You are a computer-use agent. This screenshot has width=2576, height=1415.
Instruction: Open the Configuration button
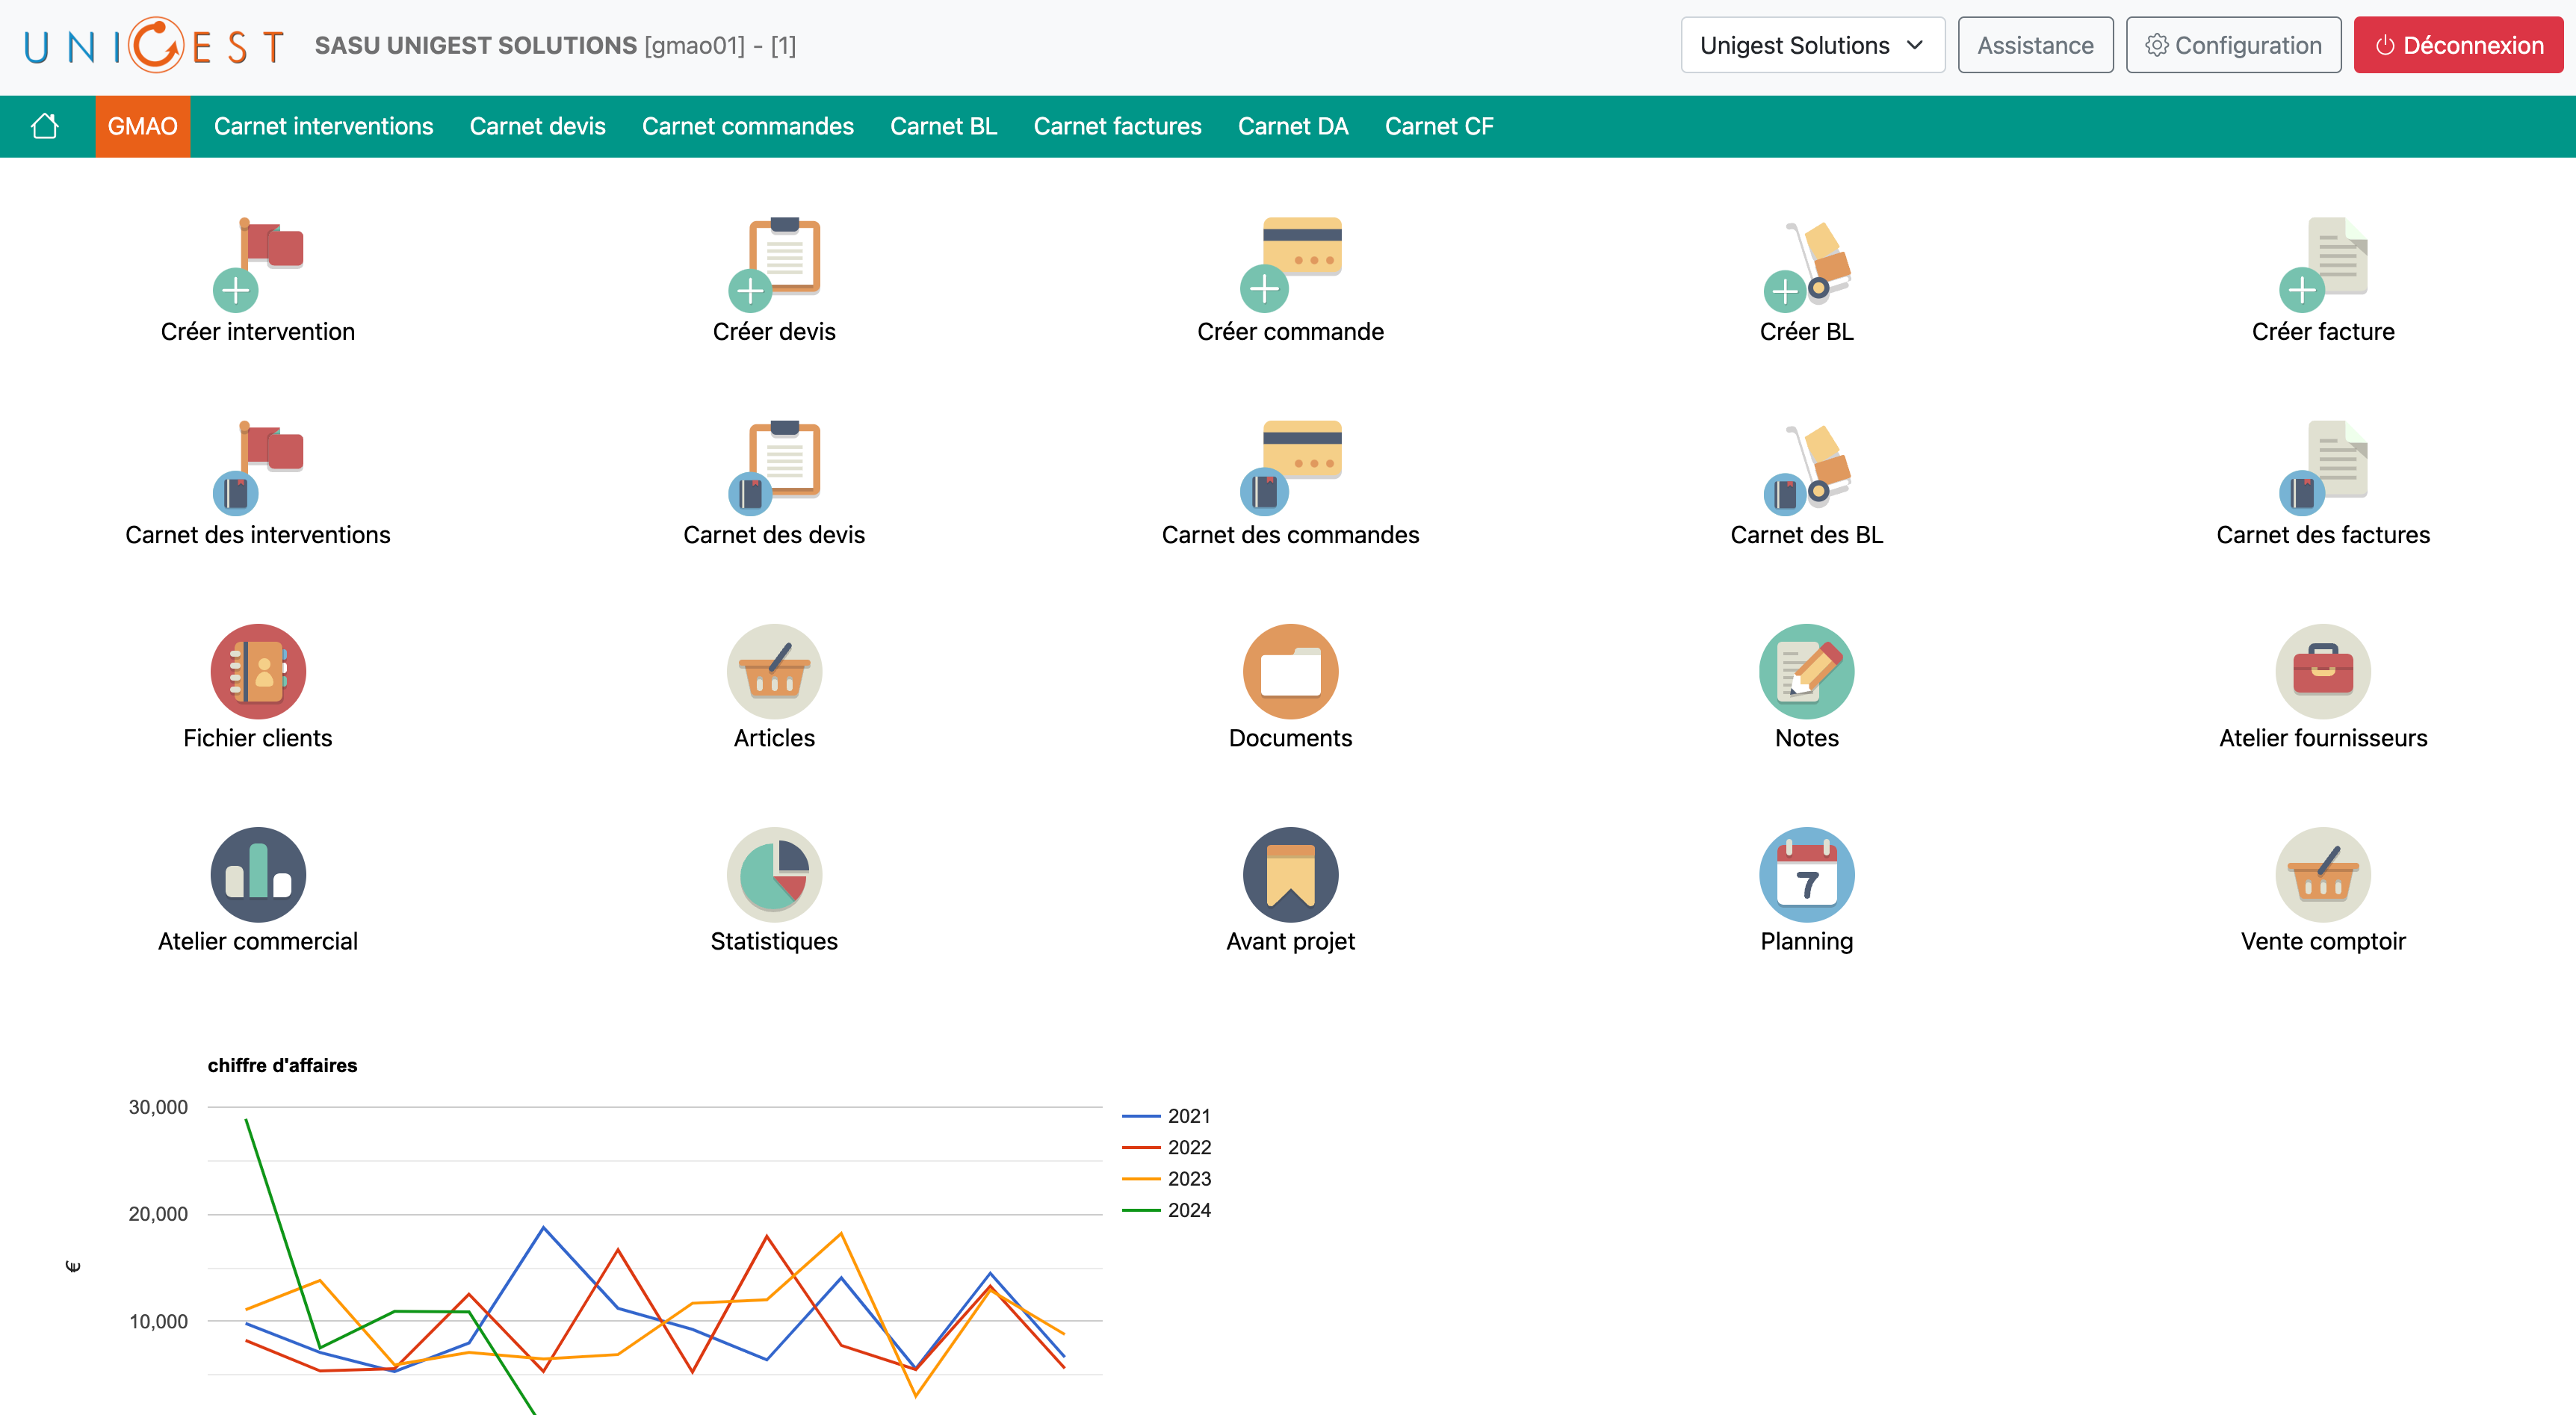point(2233,45)
